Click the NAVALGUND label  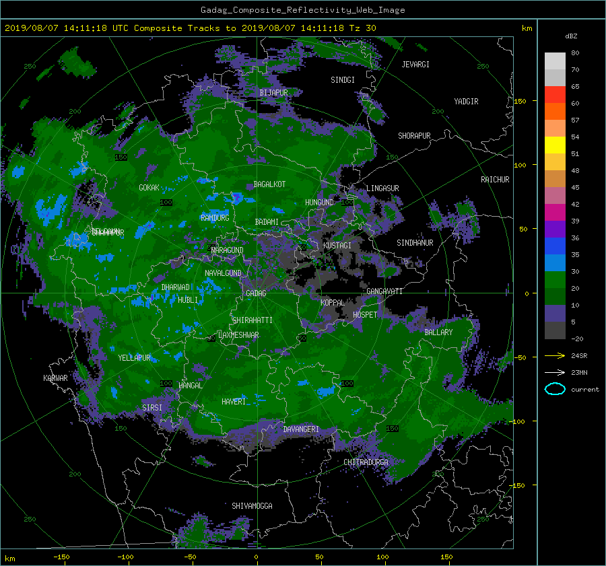223,273
